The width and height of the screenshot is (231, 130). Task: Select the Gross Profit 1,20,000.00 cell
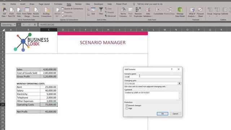tap(49, 77)
